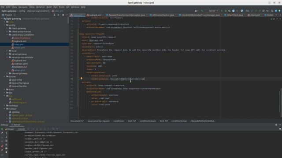The height and width of the screenshot is (158, 282).
Task: Select the Server debug session tab
Action: pos(17,125)
